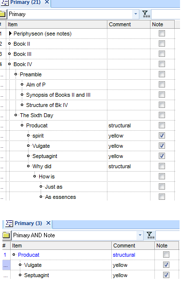181x281 pixels.
Task: Check the Note box for Periphyseon row
Action: click(x=162, y=34)
